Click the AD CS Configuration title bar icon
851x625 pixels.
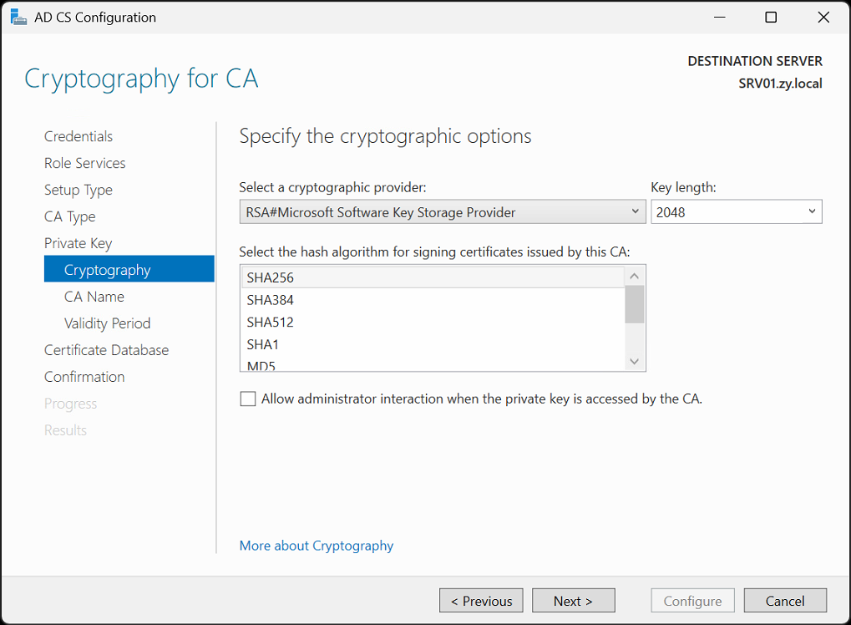(18, 17)
